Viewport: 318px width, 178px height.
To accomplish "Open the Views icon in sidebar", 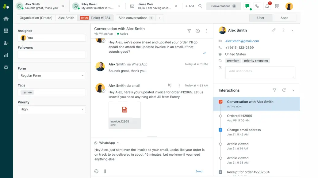I will coord(6,31).
